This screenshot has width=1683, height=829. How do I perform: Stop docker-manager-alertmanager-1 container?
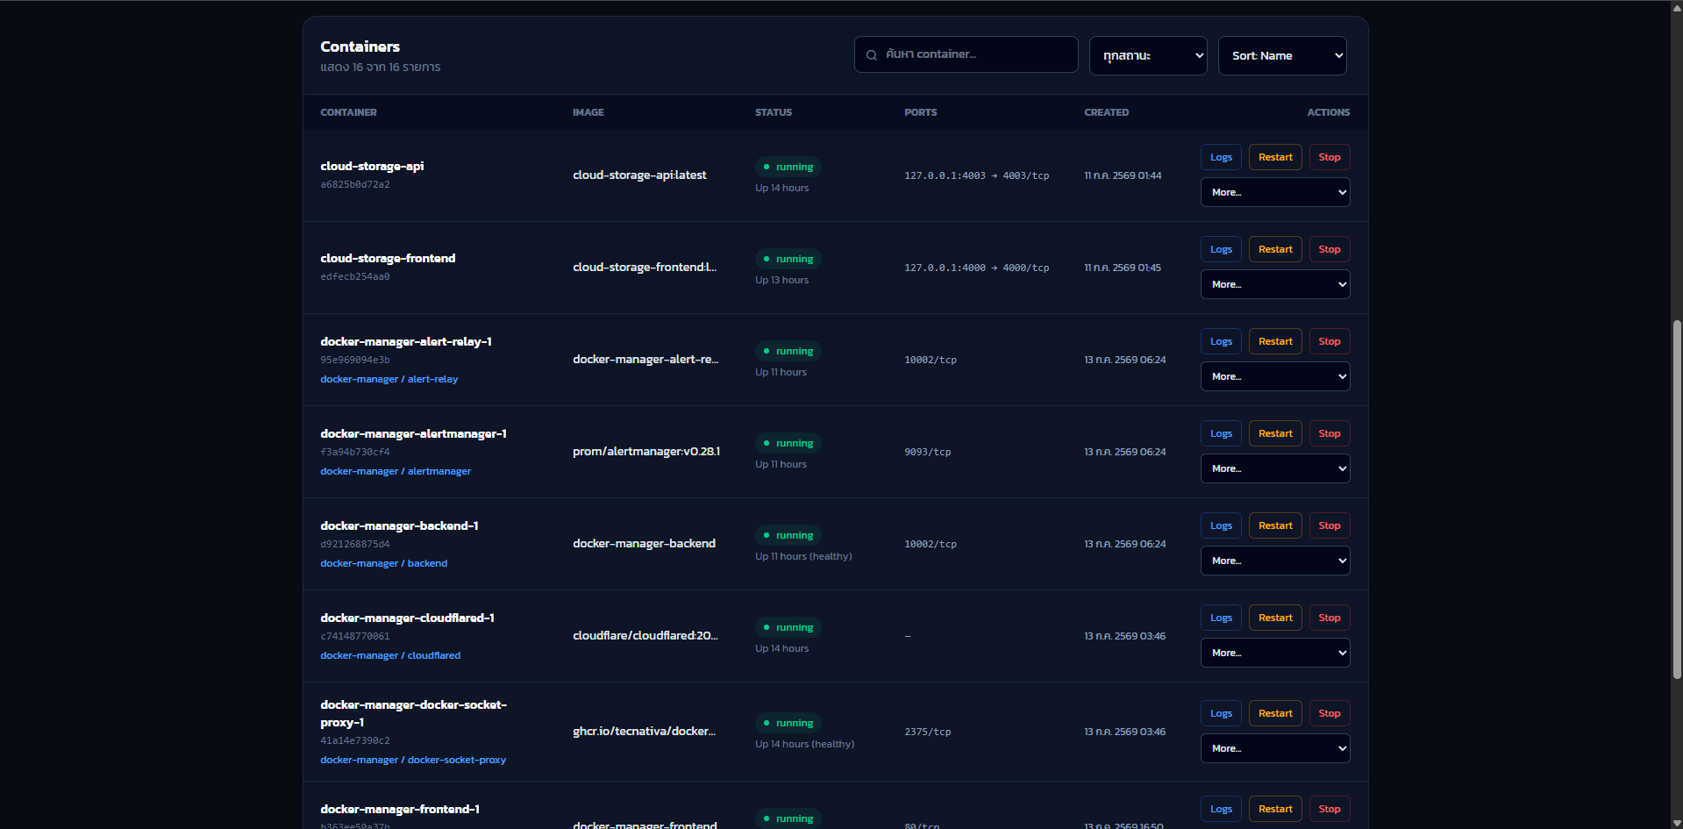click(x=1330, y=433)
